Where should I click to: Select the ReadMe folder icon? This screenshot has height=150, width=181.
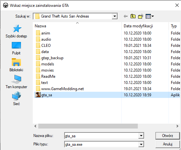coord(38,76)
